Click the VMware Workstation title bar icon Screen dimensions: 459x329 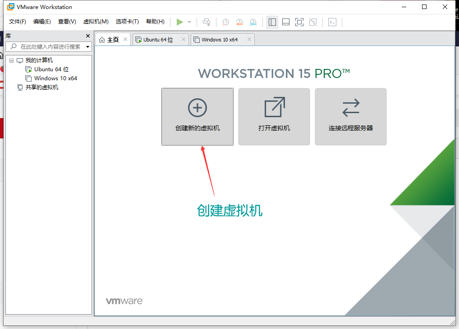[10, 7]
